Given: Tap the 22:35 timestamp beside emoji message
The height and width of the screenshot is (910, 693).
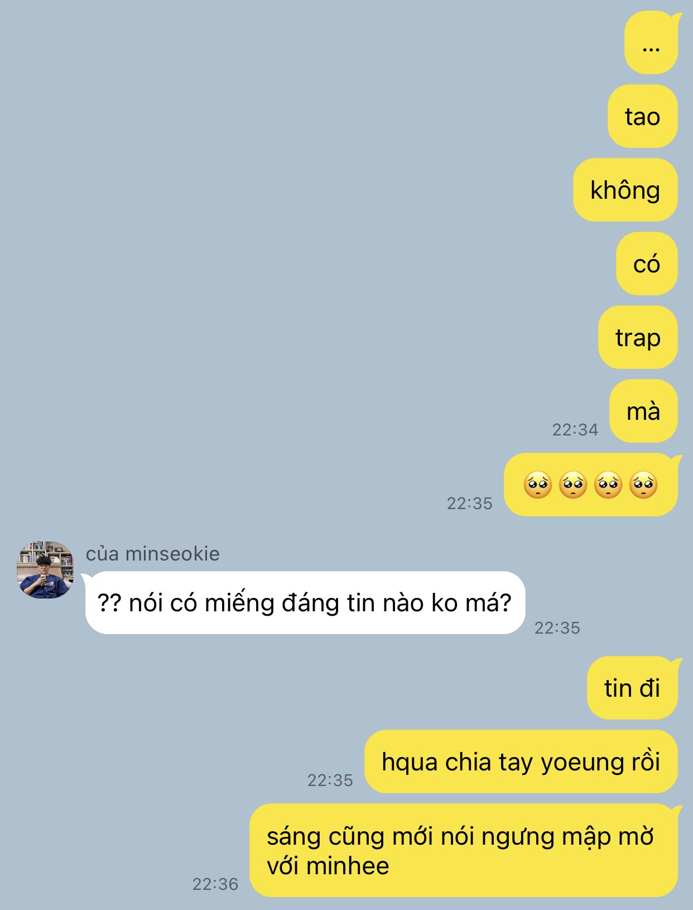Looking at the screenshot, I should [x=469, y=504].
